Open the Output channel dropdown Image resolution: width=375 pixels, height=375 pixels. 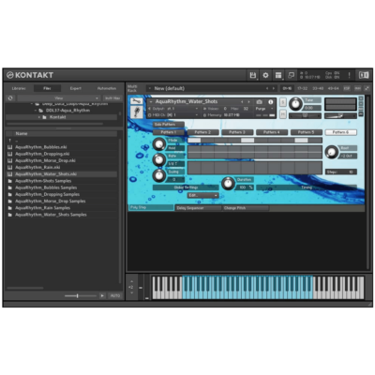[172, 109]
